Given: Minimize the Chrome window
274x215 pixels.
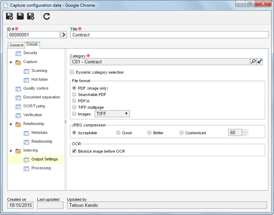Looking at the screenshot, I should pos(240,4).
